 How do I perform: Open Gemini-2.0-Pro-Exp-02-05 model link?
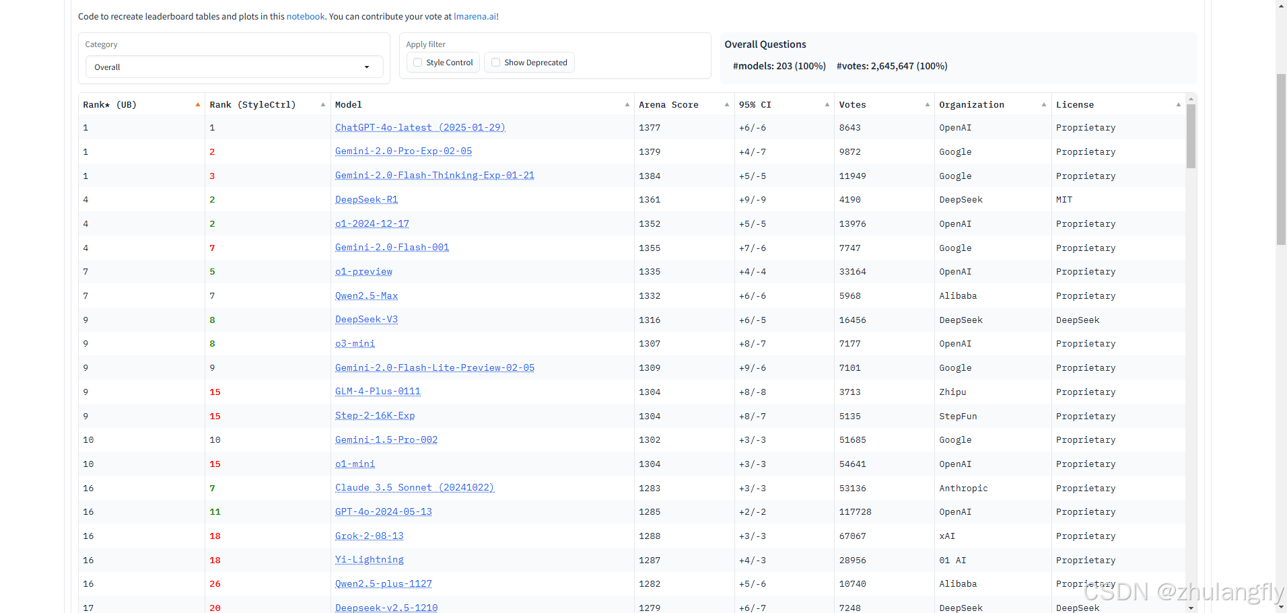click(403, 151)
